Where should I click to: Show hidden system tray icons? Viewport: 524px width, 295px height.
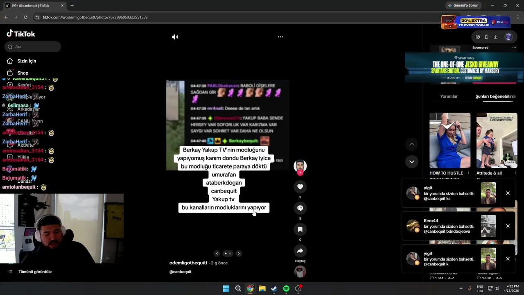(461, 288)
